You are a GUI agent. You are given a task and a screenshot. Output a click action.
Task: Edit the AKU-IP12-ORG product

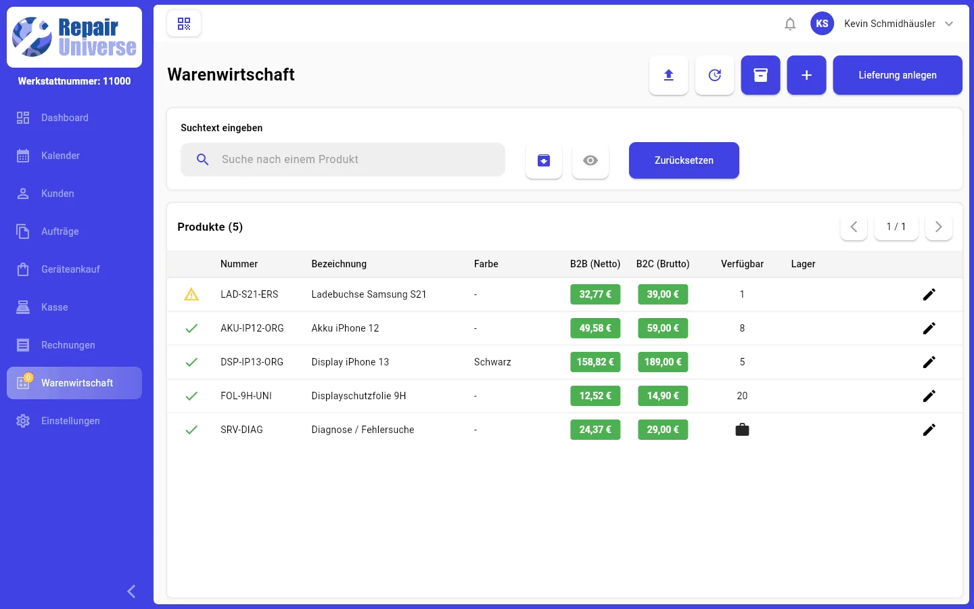929,328
